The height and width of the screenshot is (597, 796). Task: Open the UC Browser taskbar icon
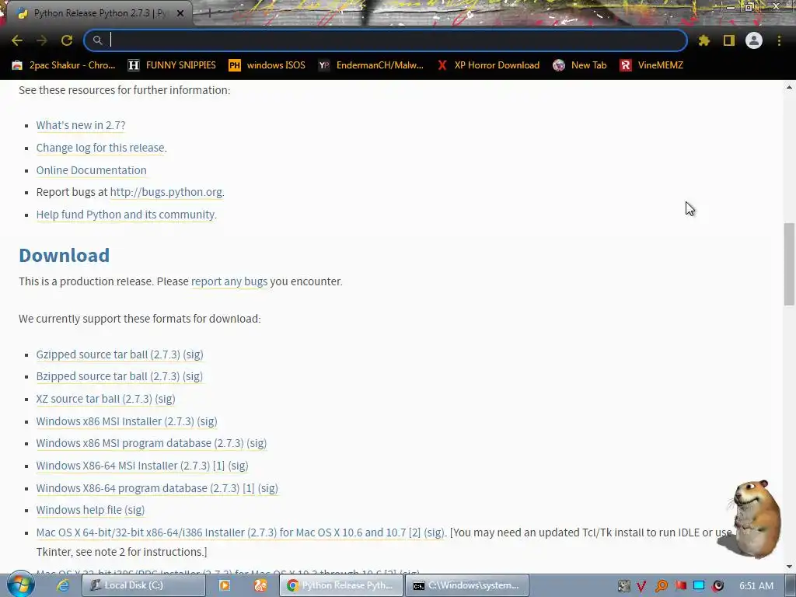click(260, 585)
